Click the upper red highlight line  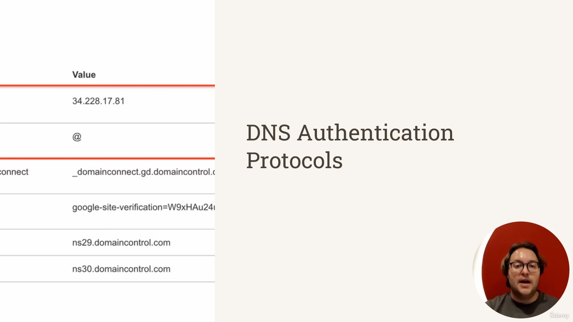click(107, 86)
